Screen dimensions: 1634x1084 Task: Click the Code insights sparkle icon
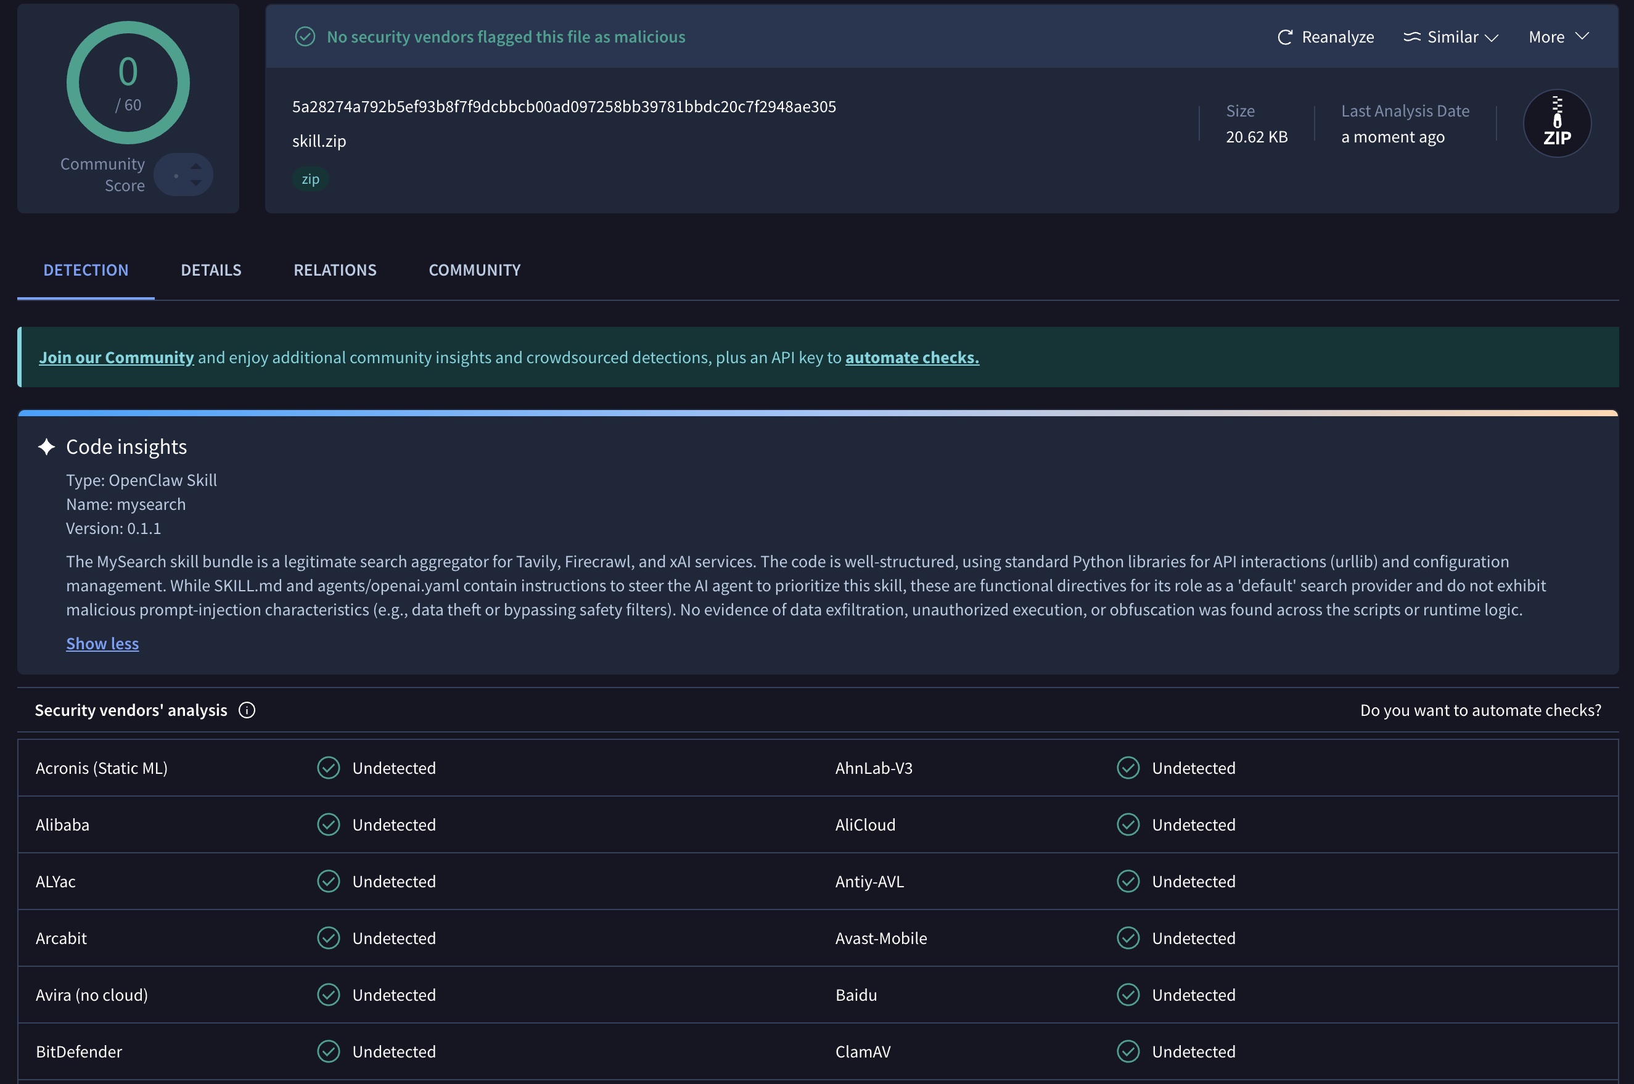pyautogui.click(x=46, y=446)
